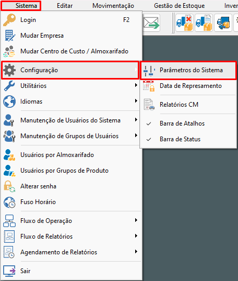Click the key icon beside Login
The height and width of the screenshot is (281, 238).
9,20
